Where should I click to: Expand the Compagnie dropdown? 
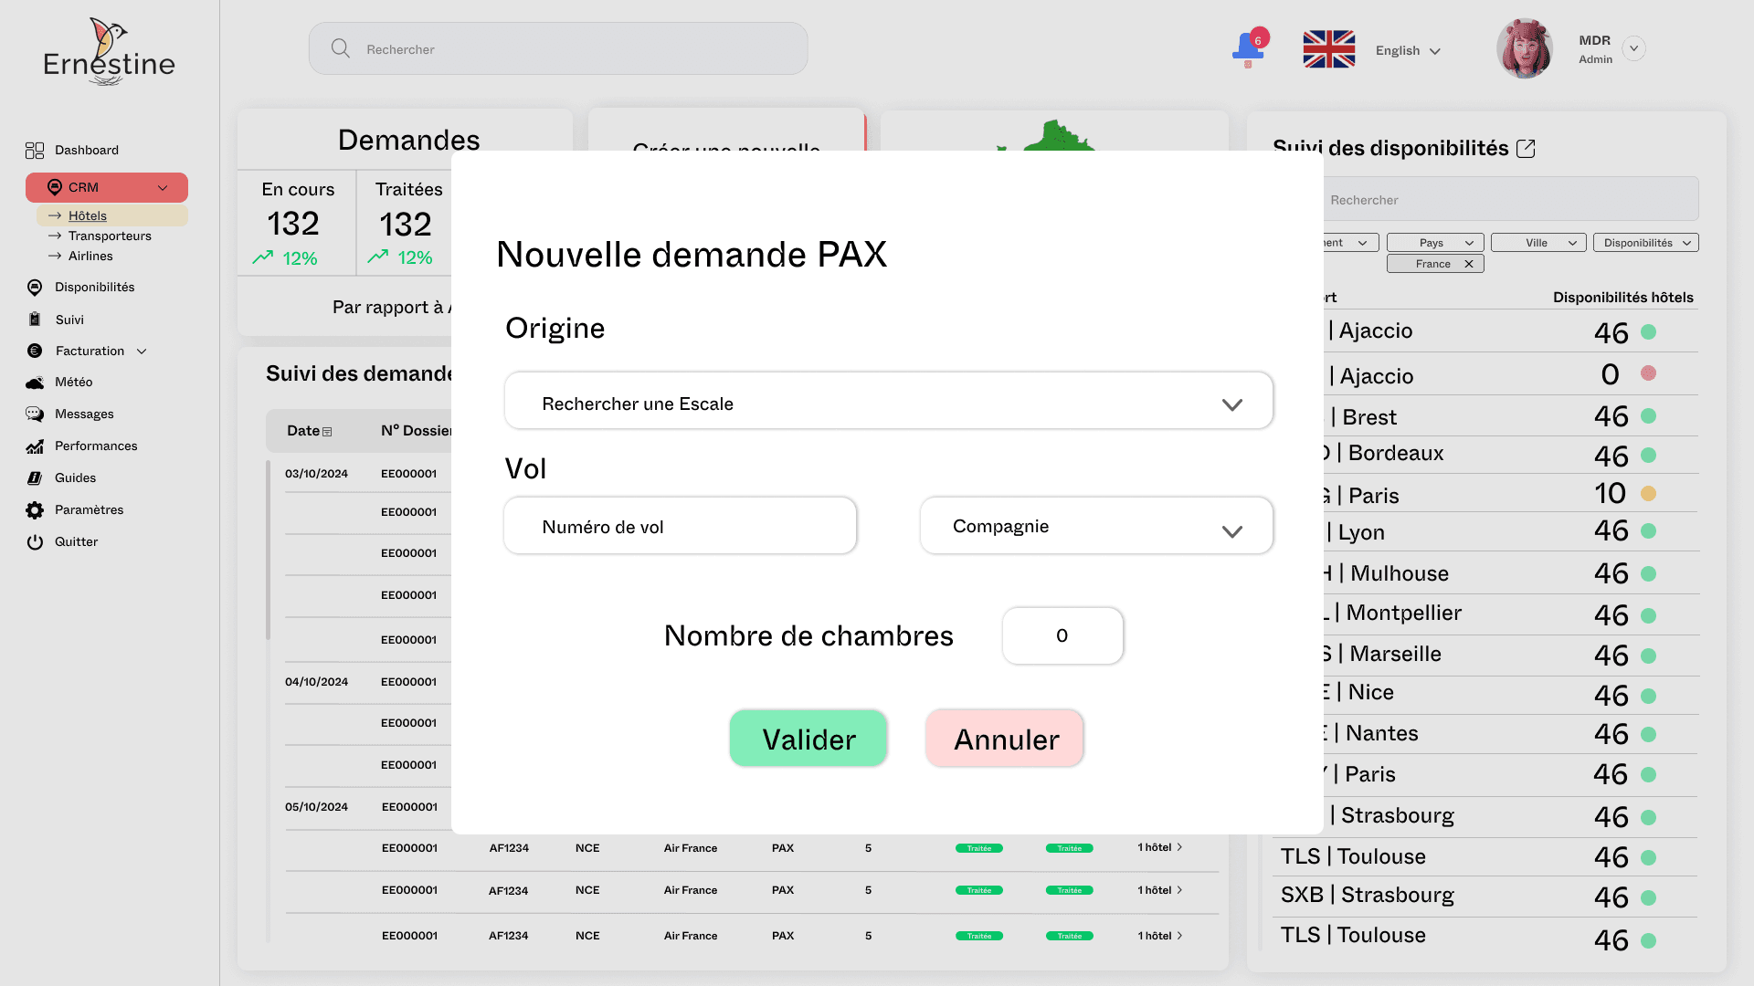[1095, 527]
